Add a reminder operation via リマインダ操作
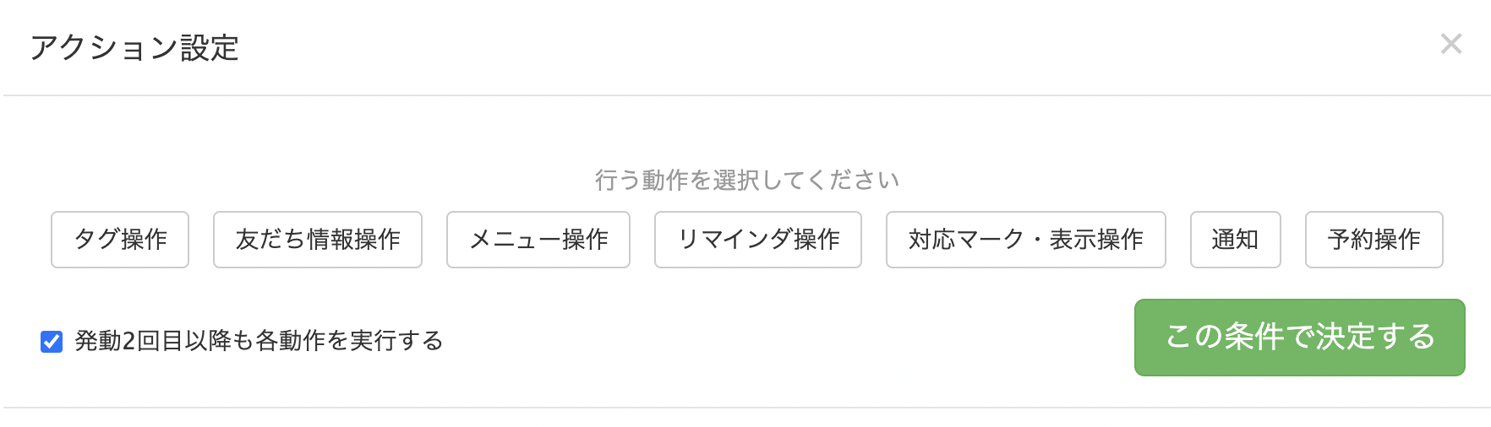Viewport: 1491px width, 427px height. click(x=758, y=240)
